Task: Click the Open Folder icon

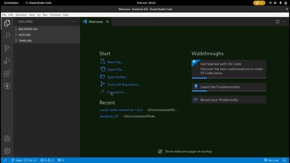Action: (x=102, y=77)
